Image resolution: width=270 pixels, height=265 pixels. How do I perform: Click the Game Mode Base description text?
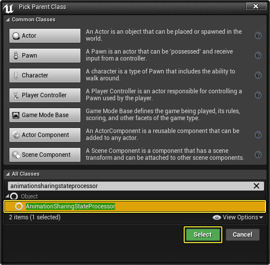(x=163, y=115)
